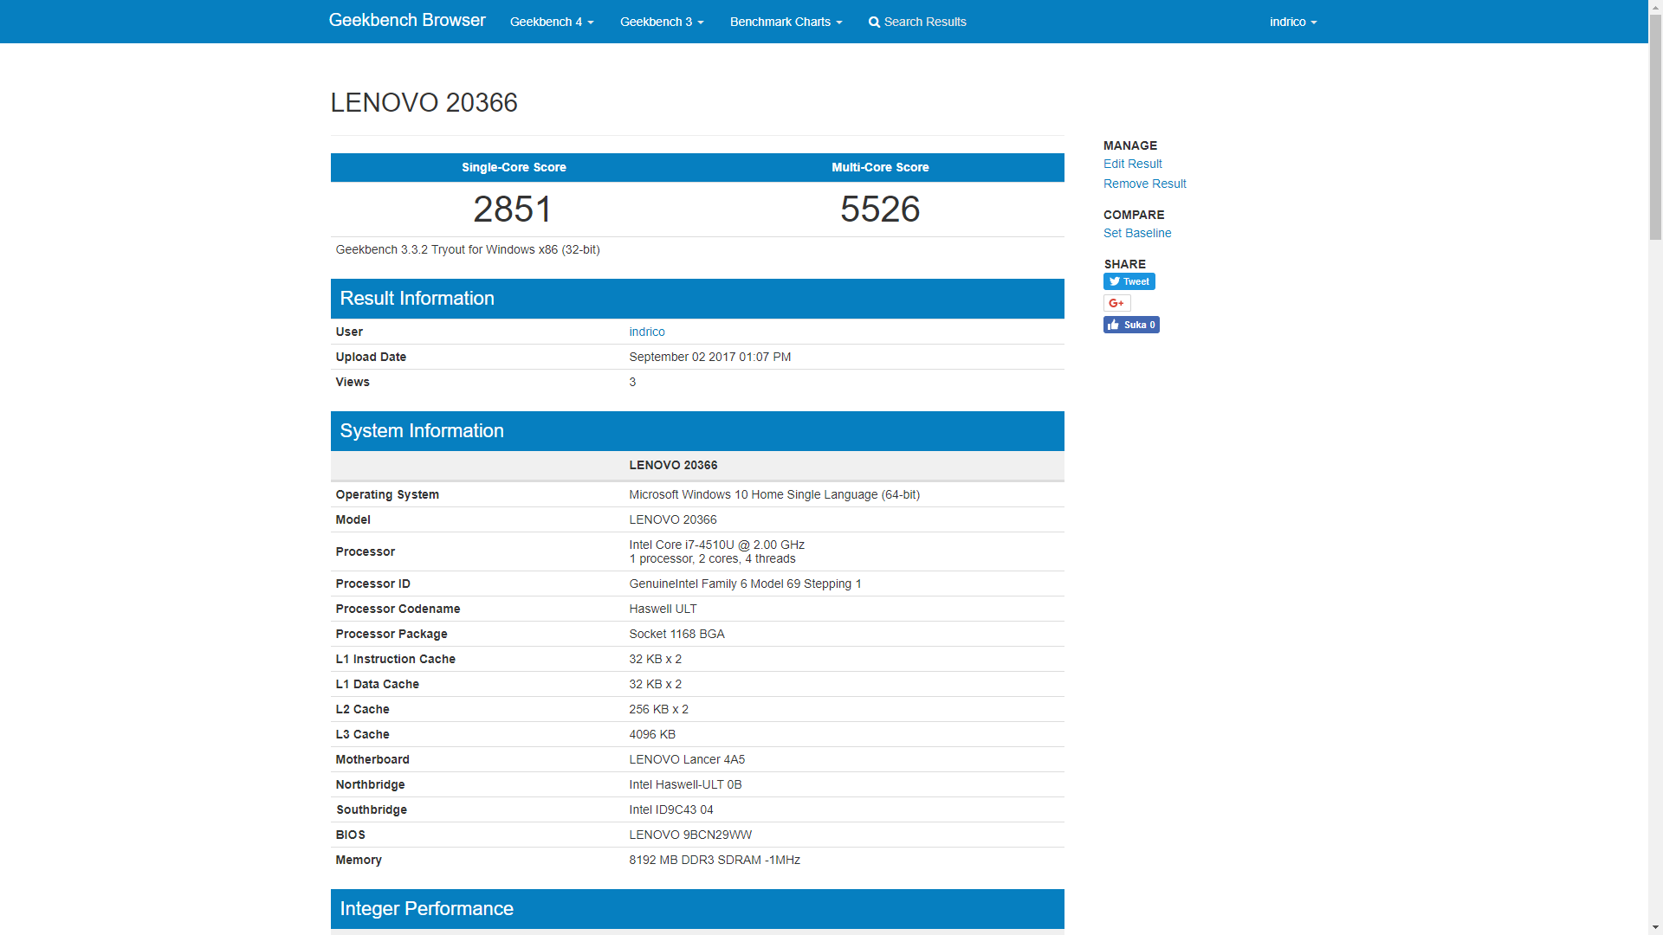Select the Intel Core i7-4510U processor text
Image resolution: width=1663 pixels, height=935 pixels.
(716, 545)
